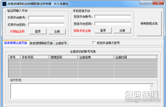Open the 使用教程点我 tutorial button
The height and width of the screenshot is (107, 166).
tap(149, 24)
